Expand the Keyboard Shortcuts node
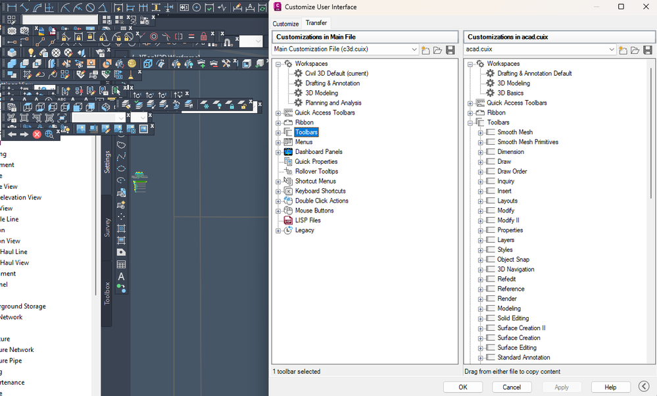The height and width of the screenshot is (396, 657). pos(278,191)
